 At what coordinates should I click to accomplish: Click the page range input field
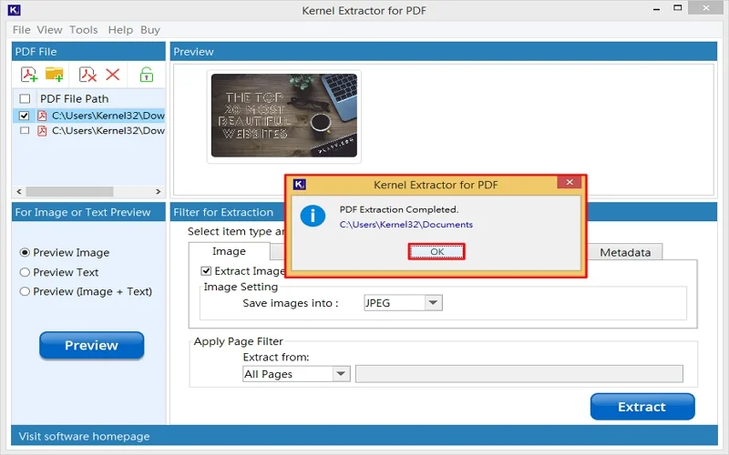tap(519, 374)
